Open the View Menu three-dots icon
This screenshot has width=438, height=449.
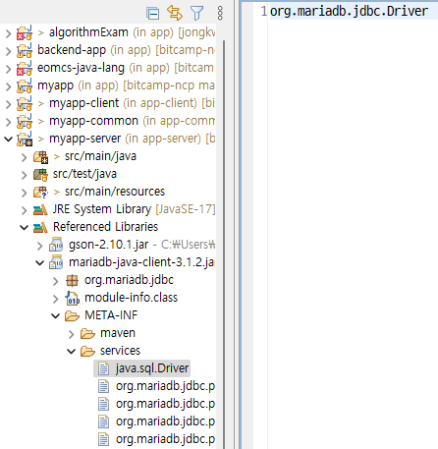[x=220, y=13]
